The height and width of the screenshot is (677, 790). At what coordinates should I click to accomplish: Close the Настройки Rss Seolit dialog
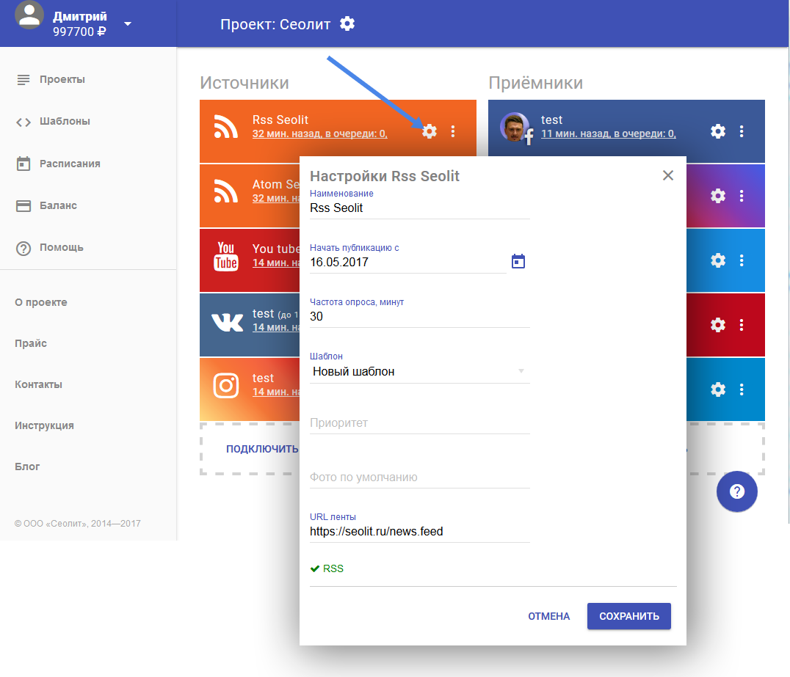[667, 175]
